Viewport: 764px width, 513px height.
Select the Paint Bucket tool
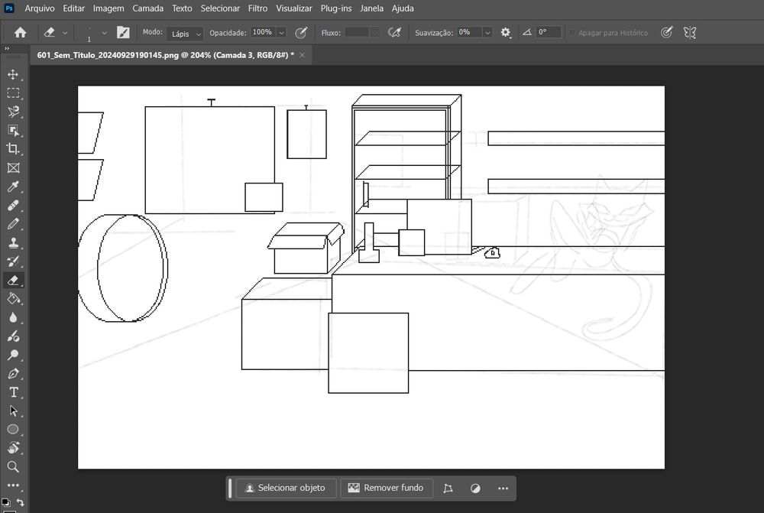point(13,298)
